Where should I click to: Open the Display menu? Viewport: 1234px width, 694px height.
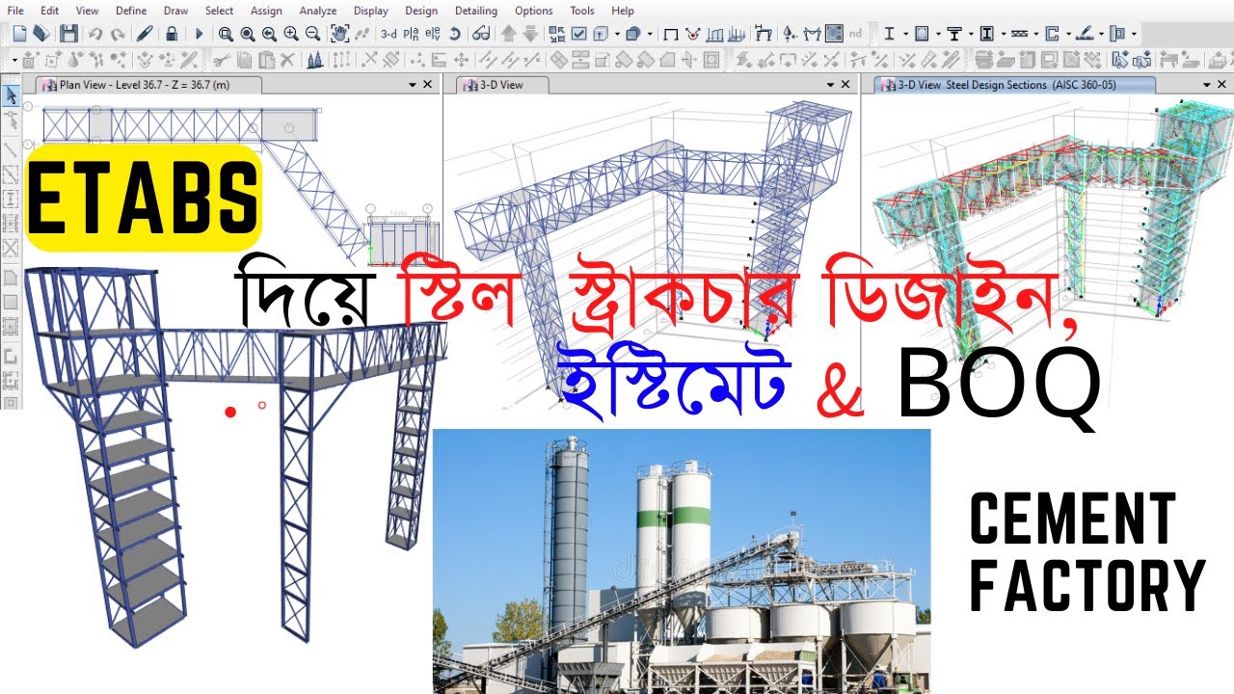(x=370, y=11)
